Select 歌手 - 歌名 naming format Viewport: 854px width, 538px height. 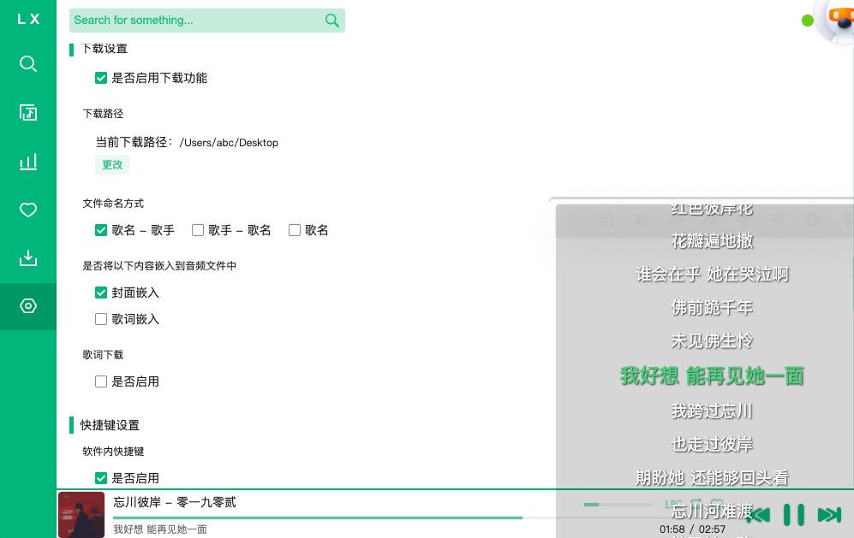coord(198,230)
